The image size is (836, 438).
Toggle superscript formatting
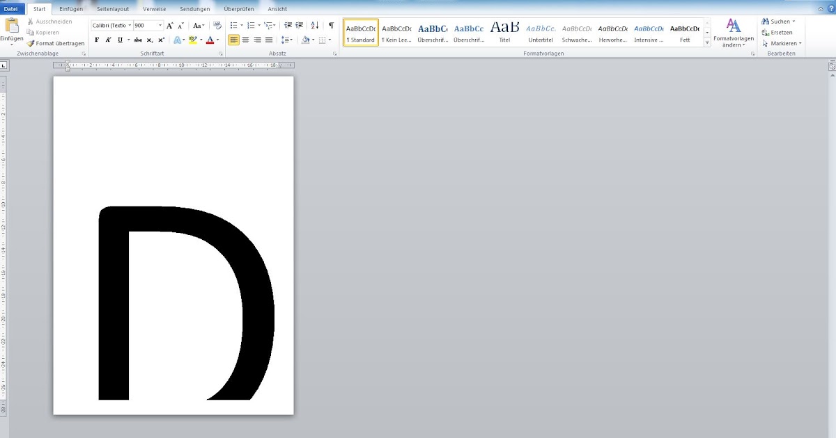(x=161, y=40)
